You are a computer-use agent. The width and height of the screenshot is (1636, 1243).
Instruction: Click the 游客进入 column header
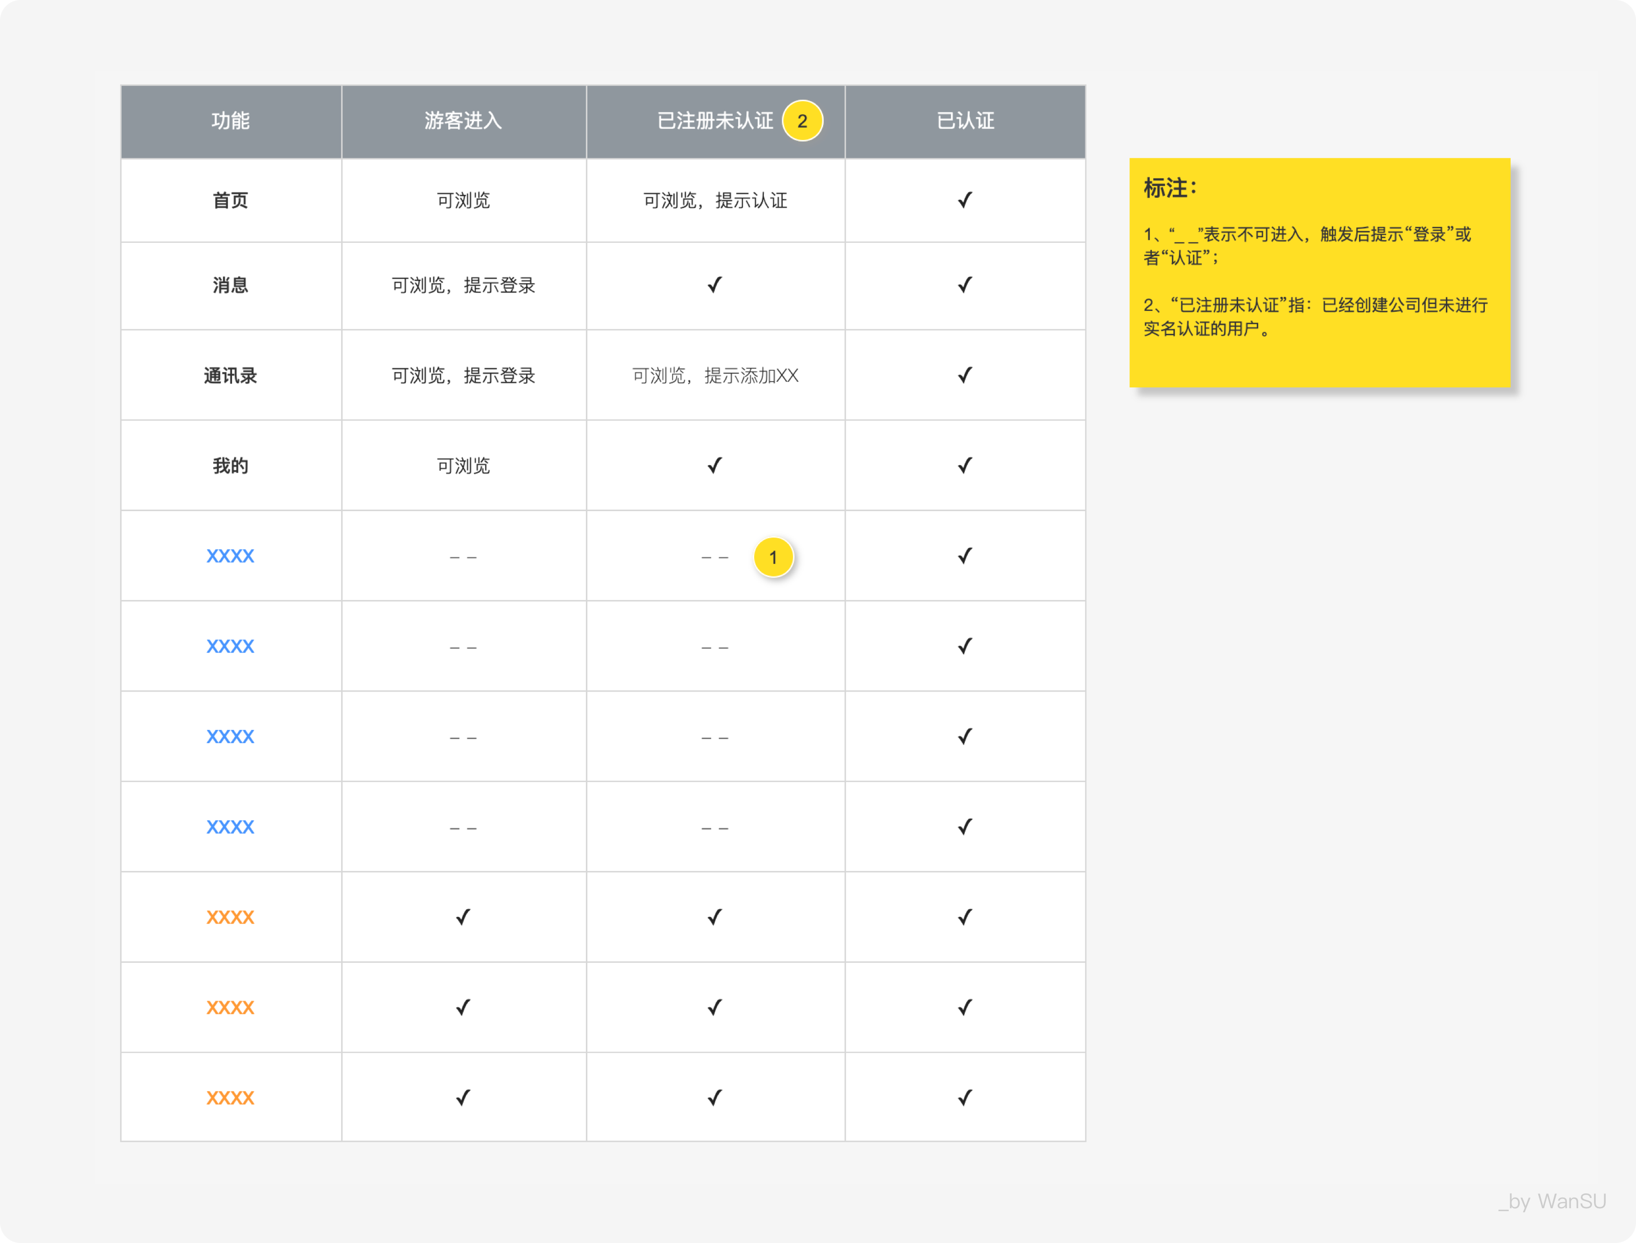pyautogui.click(x=463, y=121)
